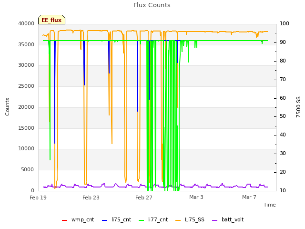The width and height of the screenshot is (305, 229).
Task: Click the Mar 3 x-axis tick label
Action: point(196,197)
